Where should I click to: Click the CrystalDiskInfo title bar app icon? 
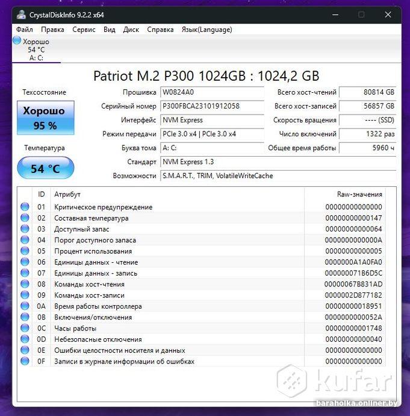(x=21, y=14)
